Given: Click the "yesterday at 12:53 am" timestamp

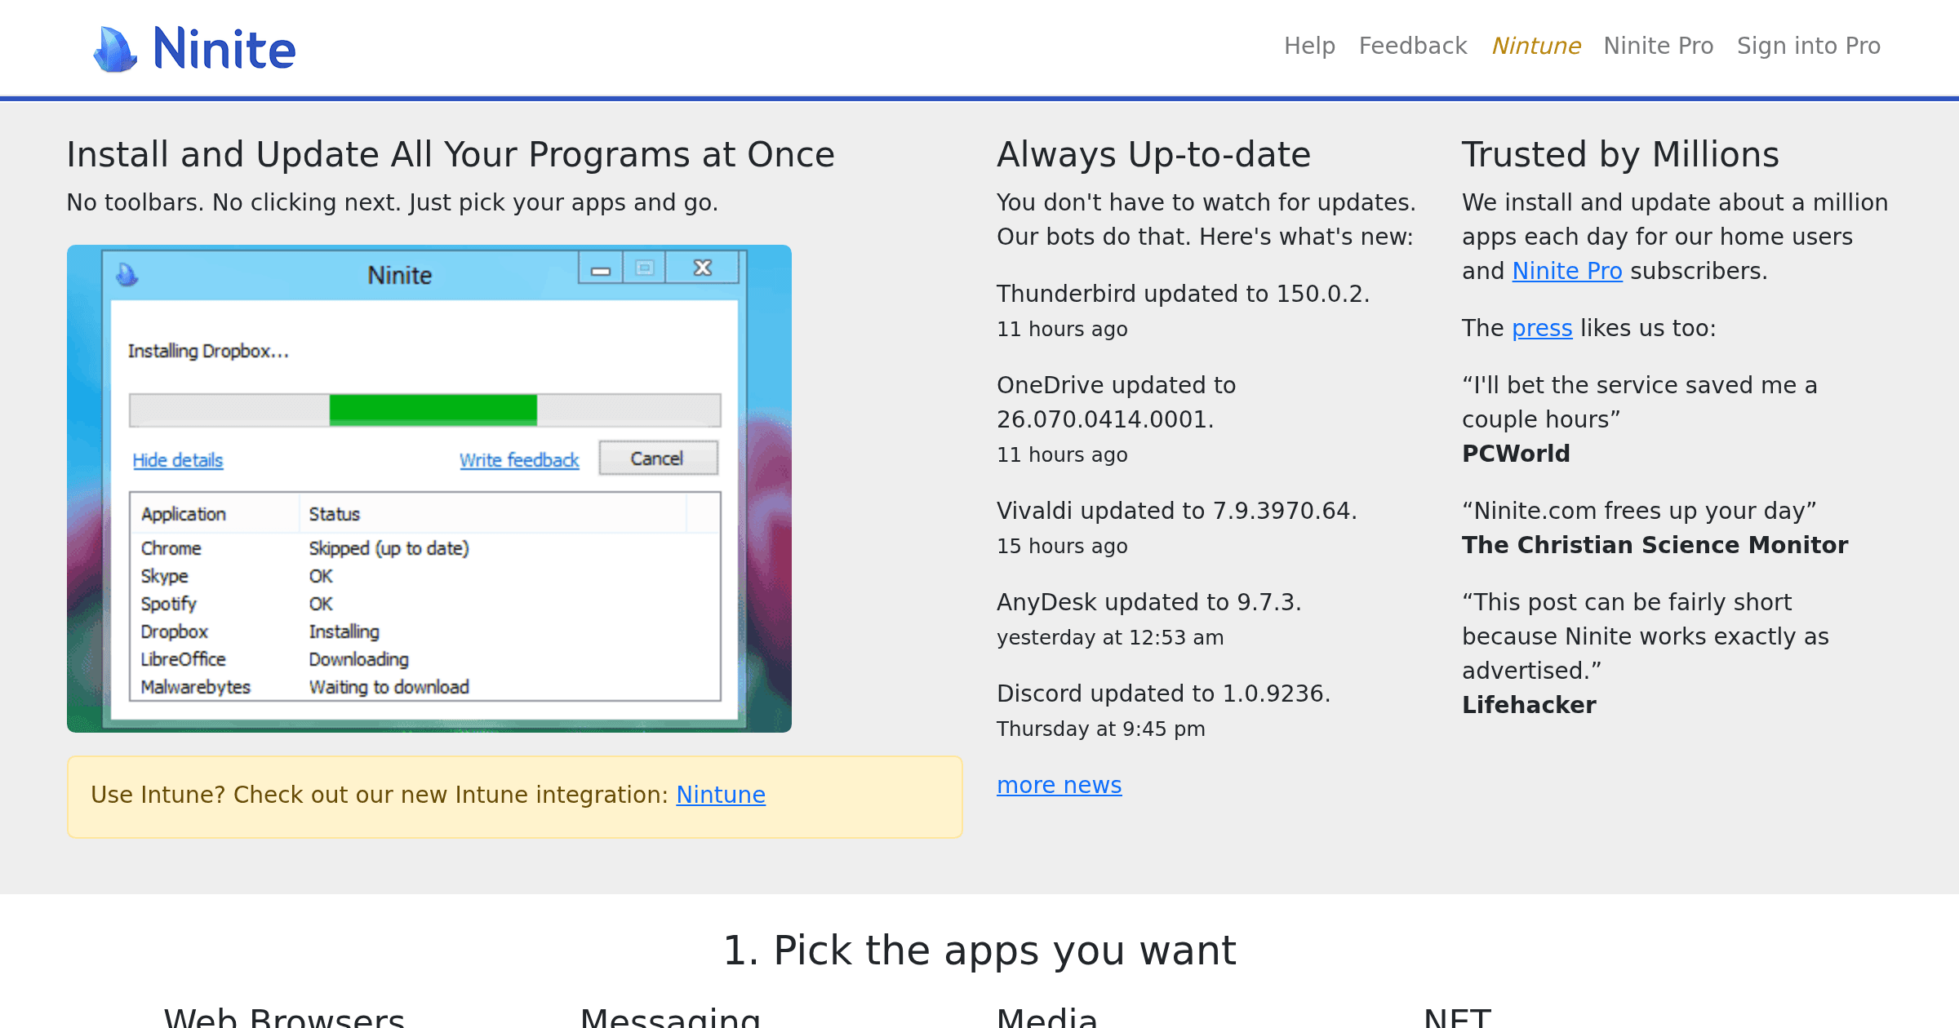Looking at the screenshot, I should [x=1110, y=637].
